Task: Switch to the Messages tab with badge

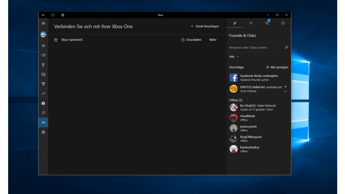Action: pyautogui.click(x=267, y=23)
